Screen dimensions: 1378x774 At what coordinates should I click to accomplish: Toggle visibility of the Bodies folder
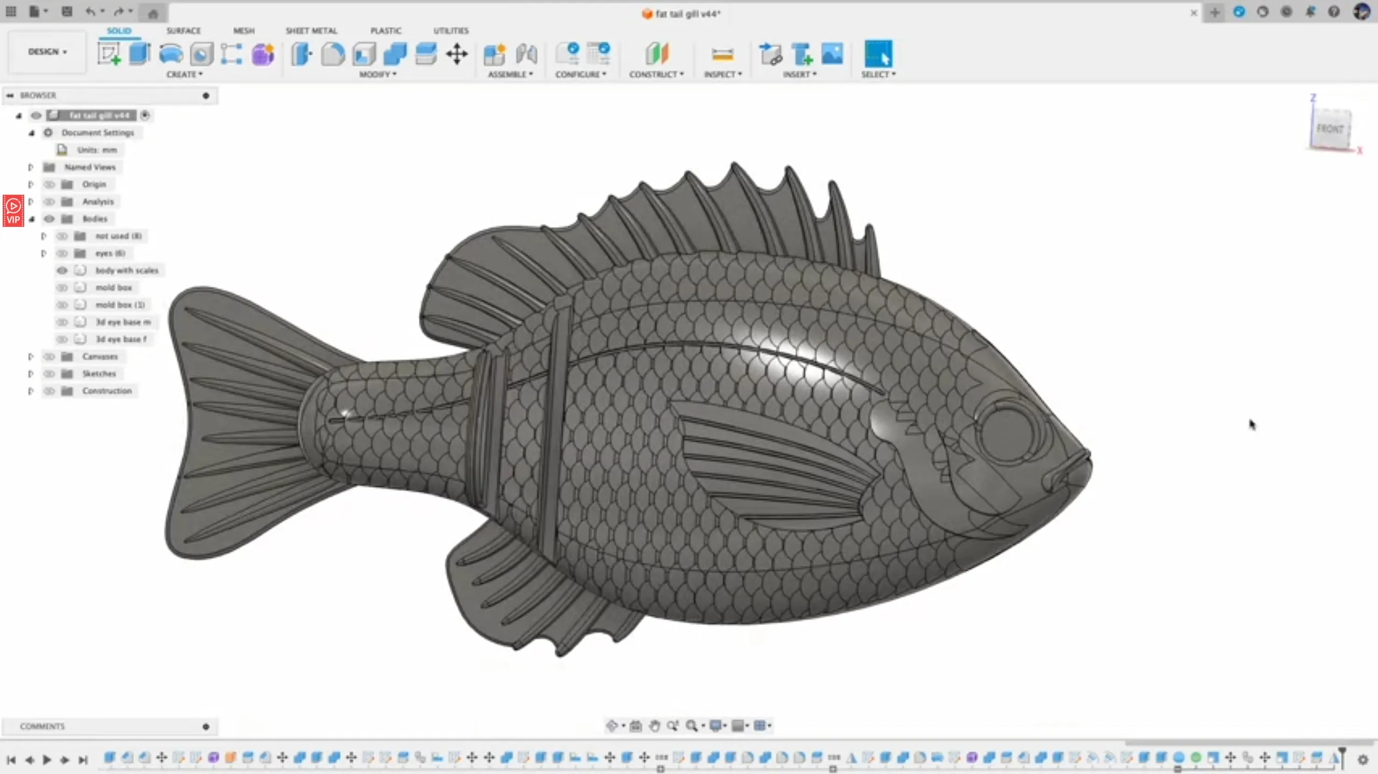[x=50, y=218]
